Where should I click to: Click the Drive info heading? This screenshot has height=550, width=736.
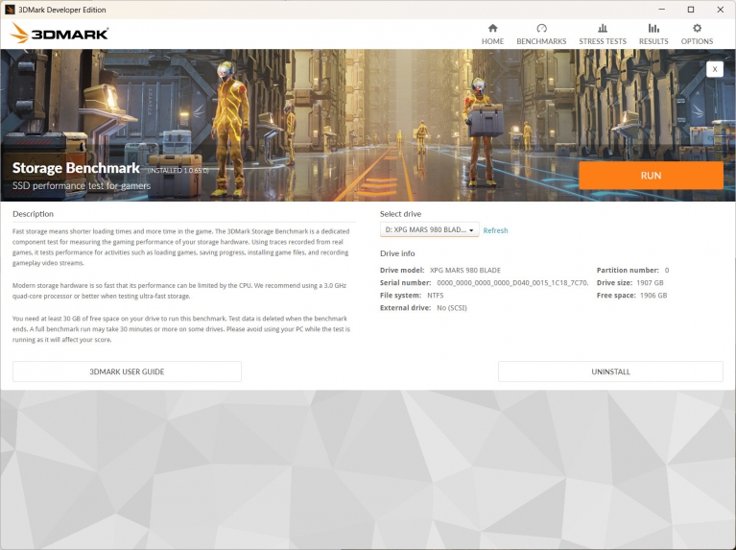[x=397, y=253]
